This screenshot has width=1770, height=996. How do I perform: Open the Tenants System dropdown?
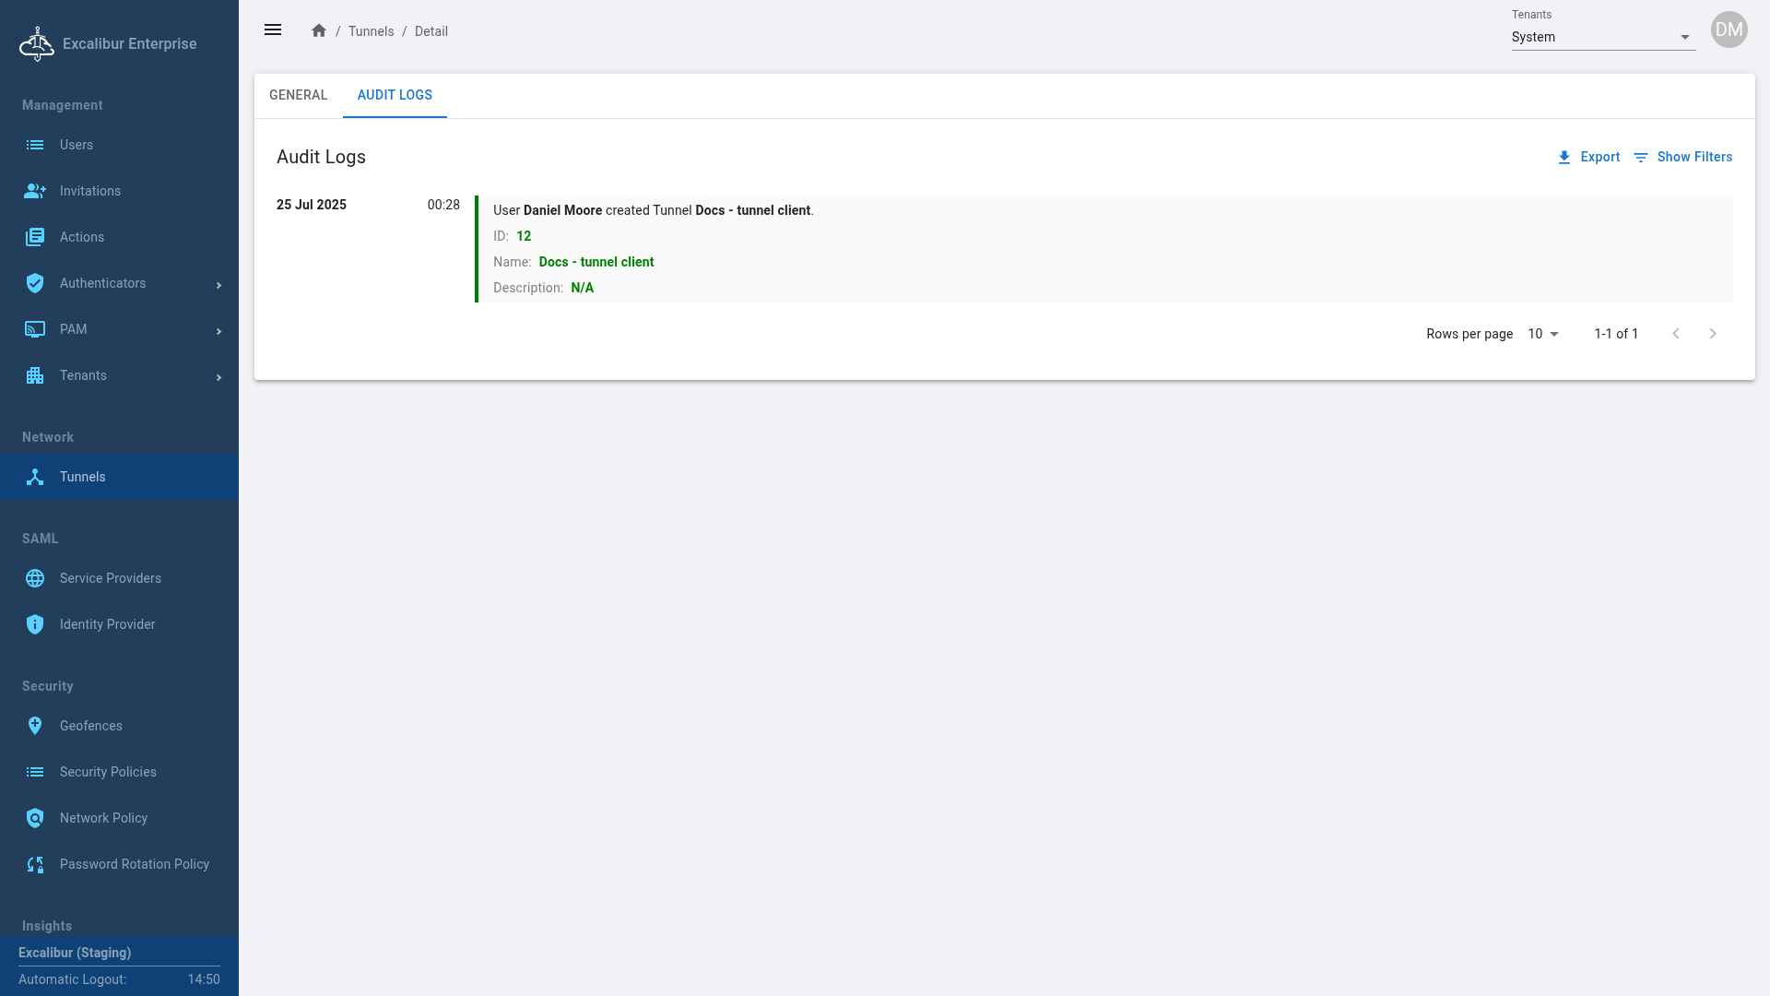1602,37
